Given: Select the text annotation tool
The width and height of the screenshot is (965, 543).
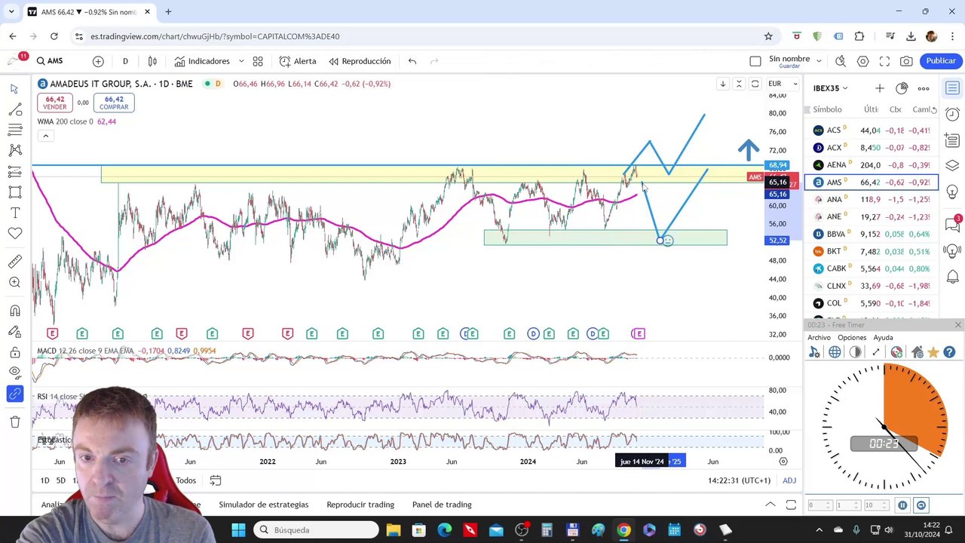Looking at the screenshot, I should (14, 213).
